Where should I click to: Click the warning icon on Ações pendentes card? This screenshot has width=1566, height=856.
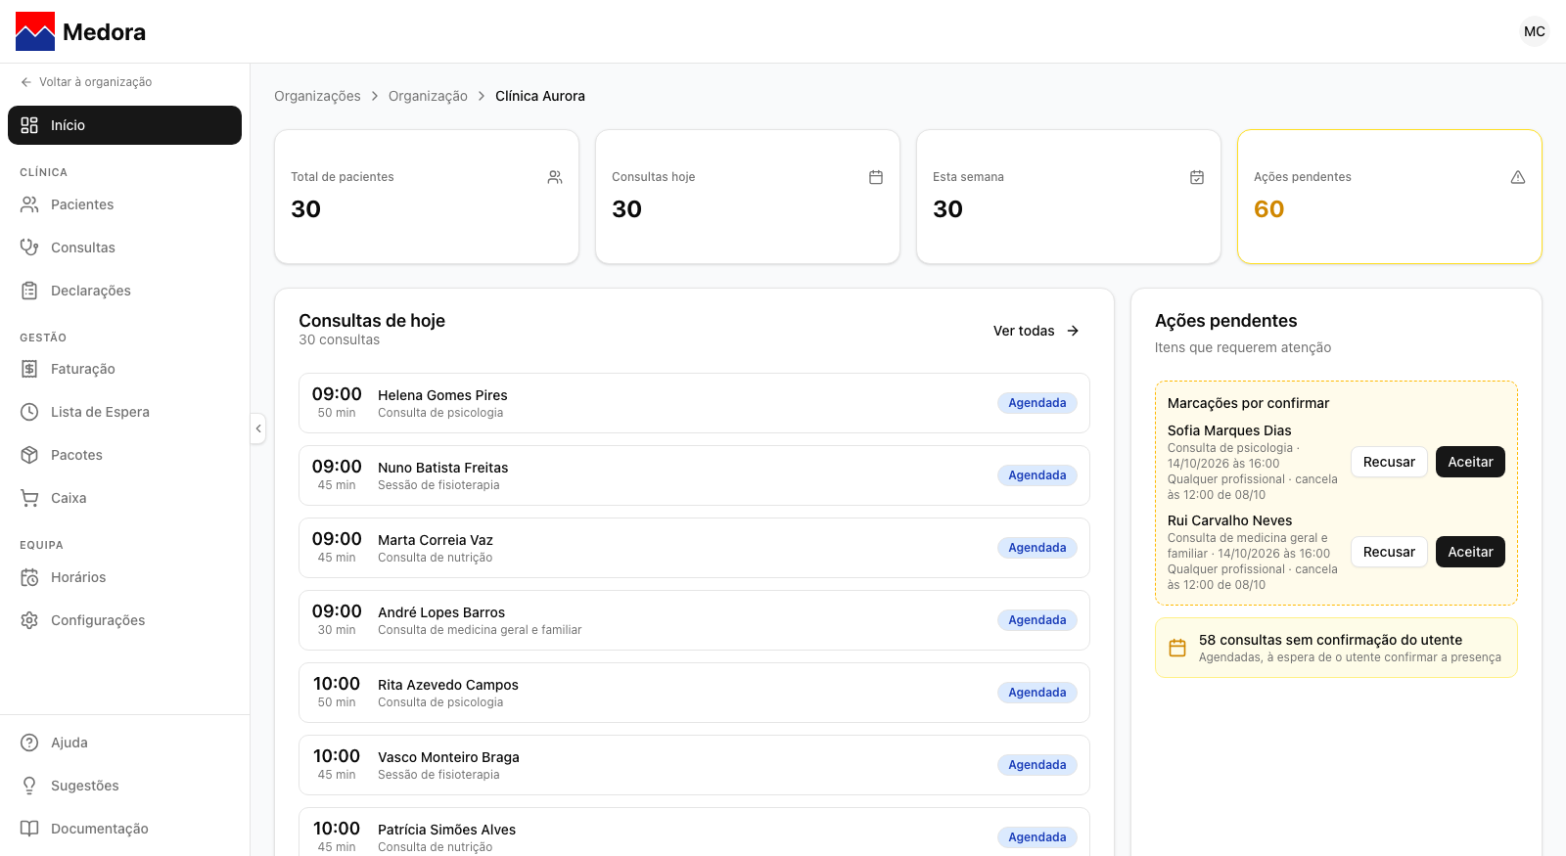click(1518, 177)
